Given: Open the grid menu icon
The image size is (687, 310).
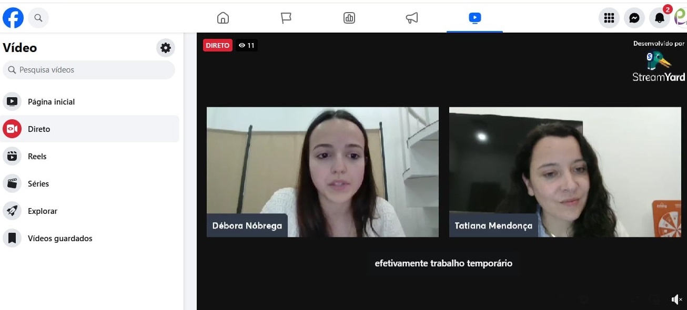Looking at the screenshot, I should coord(609,18).
